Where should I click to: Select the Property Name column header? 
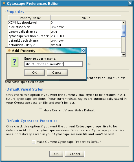tap(29, 18)
